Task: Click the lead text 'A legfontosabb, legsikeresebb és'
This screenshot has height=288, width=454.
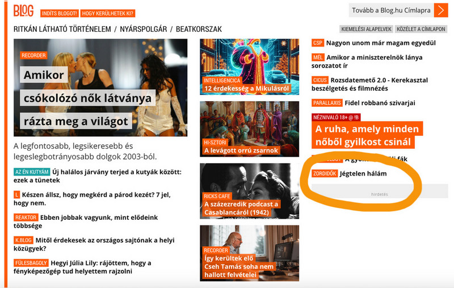Action: [x=73, y=146]
